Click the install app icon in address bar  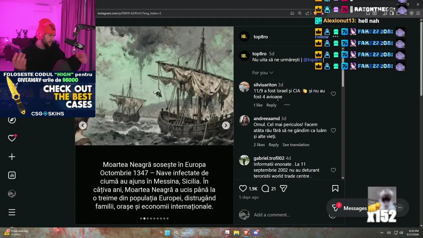pos(292,13)
